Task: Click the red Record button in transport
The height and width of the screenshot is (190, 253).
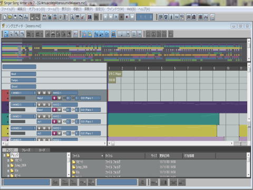Action: coord(127,17)
